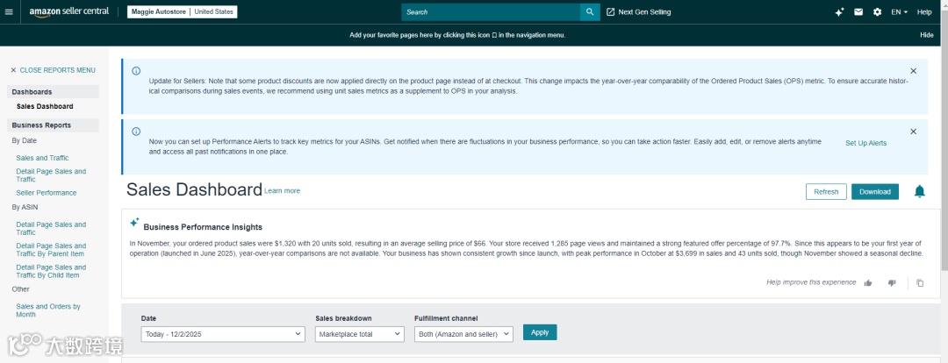Click the info icon on Update for Sellers notice
This screenshot has height=363, width=948.
[x=136, y=71]
